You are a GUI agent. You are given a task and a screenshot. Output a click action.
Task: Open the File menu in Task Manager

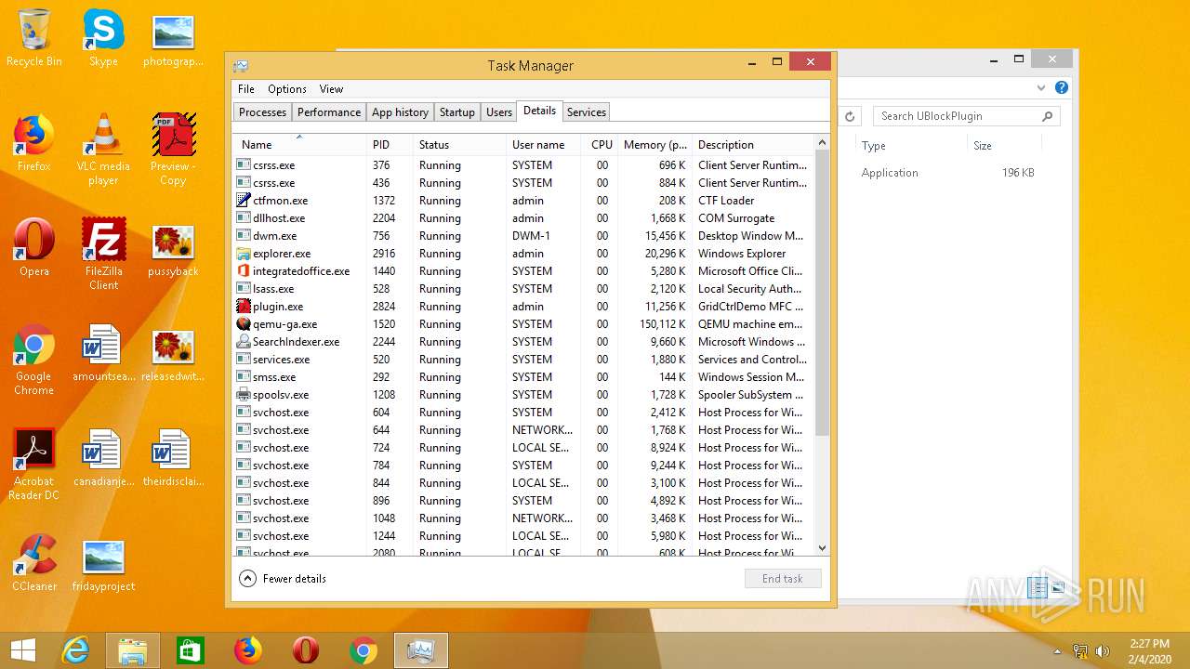(245, 89)
